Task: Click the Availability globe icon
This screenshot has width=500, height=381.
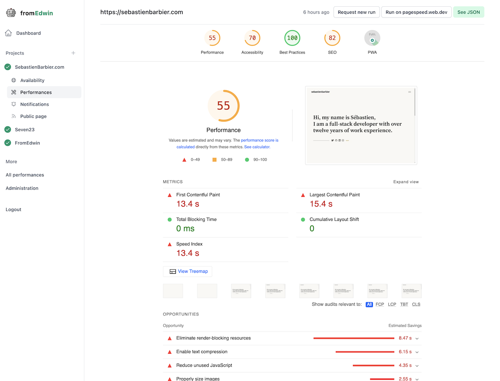Action: point(14,80)
